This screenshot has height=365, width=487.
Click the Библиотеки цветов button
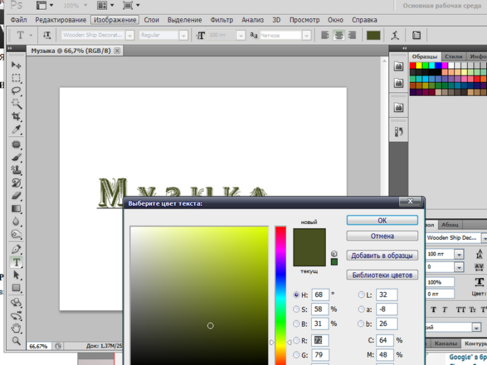(383, 275)
